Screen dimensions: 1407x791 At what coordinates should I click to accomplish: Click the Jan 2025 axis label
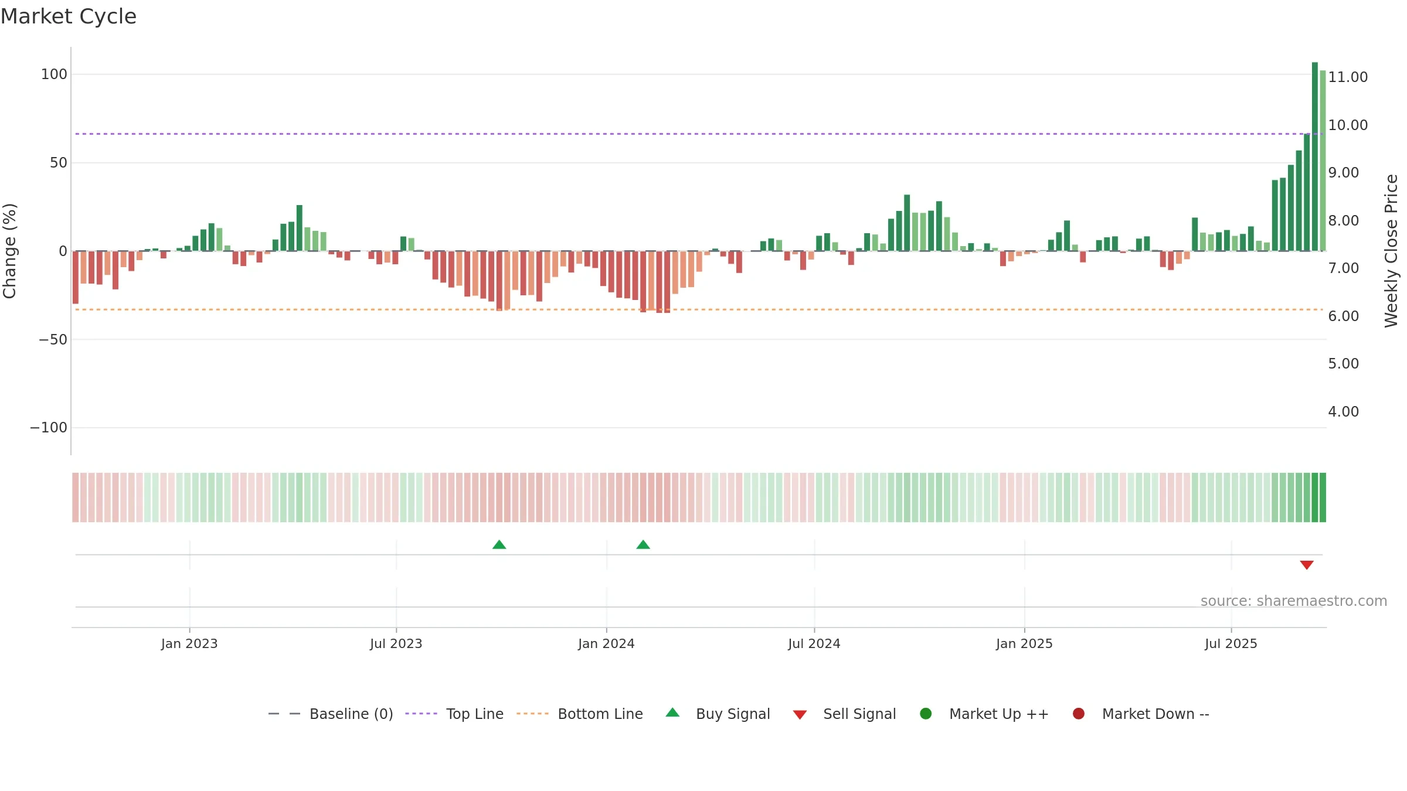1024,643
